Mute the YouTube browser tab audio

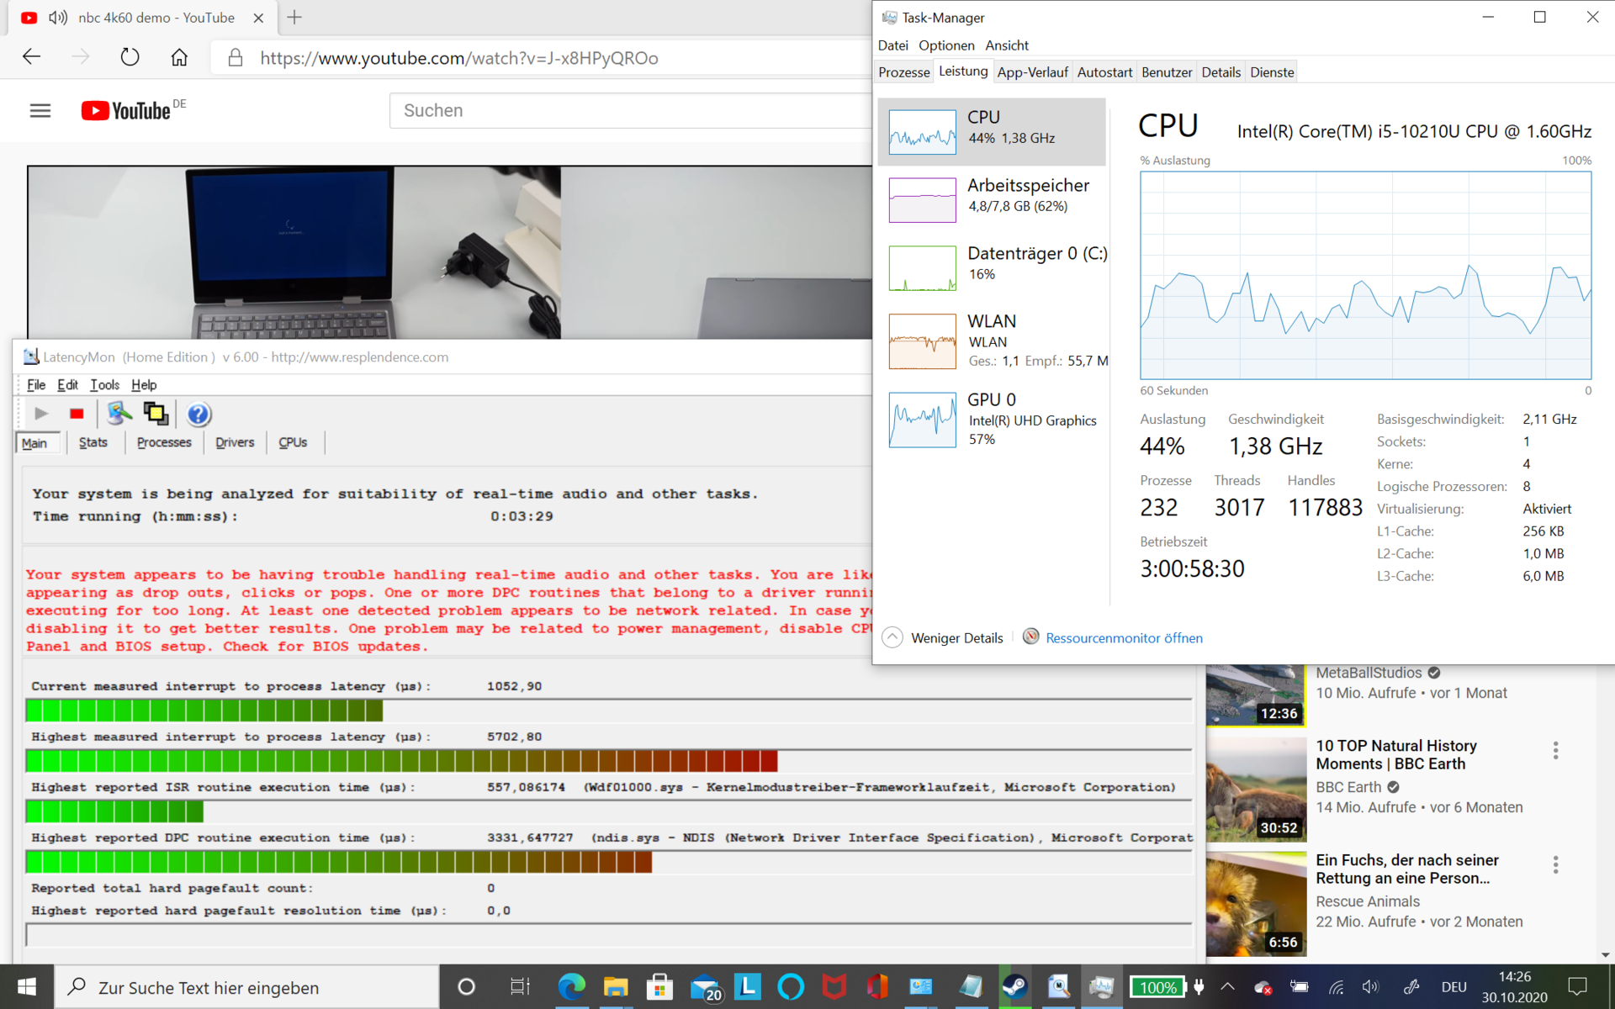click(x=58, y=18)
